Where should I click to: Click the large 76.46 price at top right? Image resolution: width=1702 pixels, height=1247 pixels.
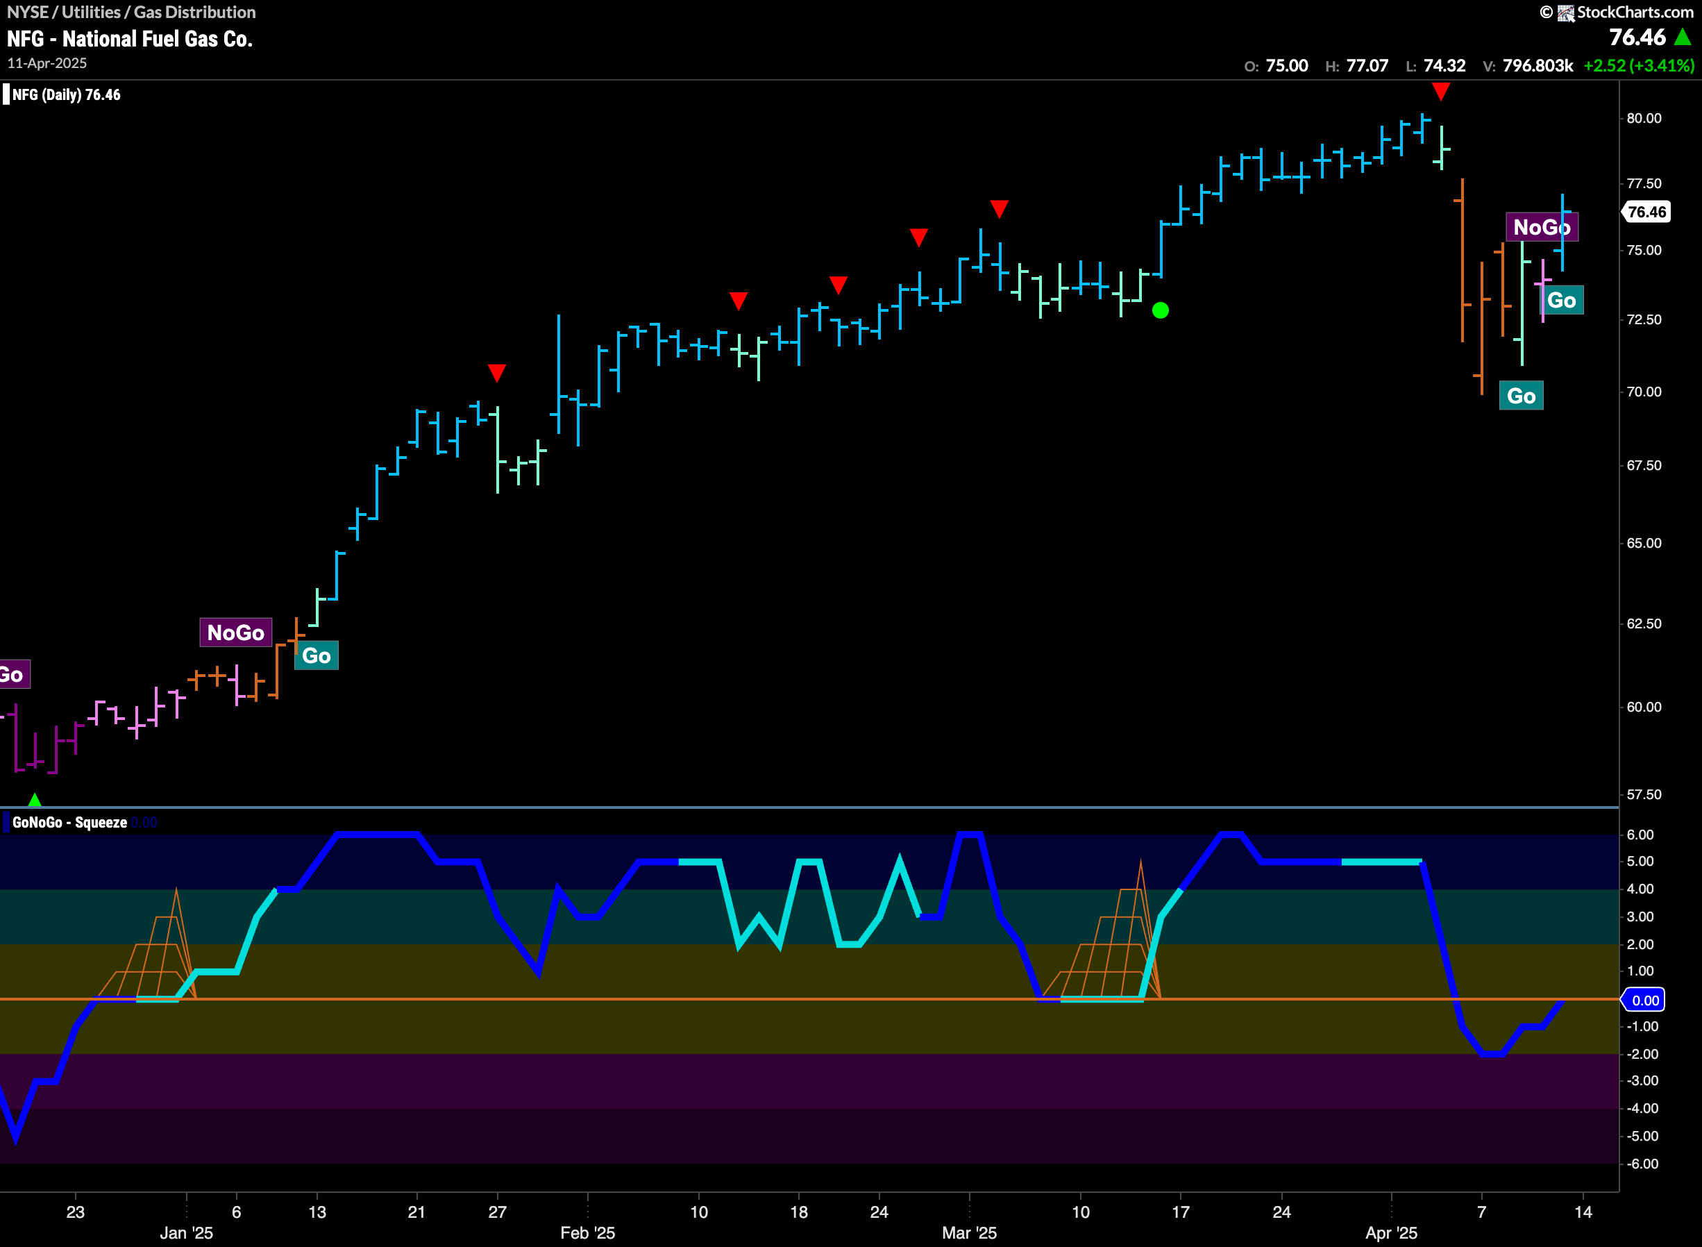pyautogui.click(x=1637, y=37)
